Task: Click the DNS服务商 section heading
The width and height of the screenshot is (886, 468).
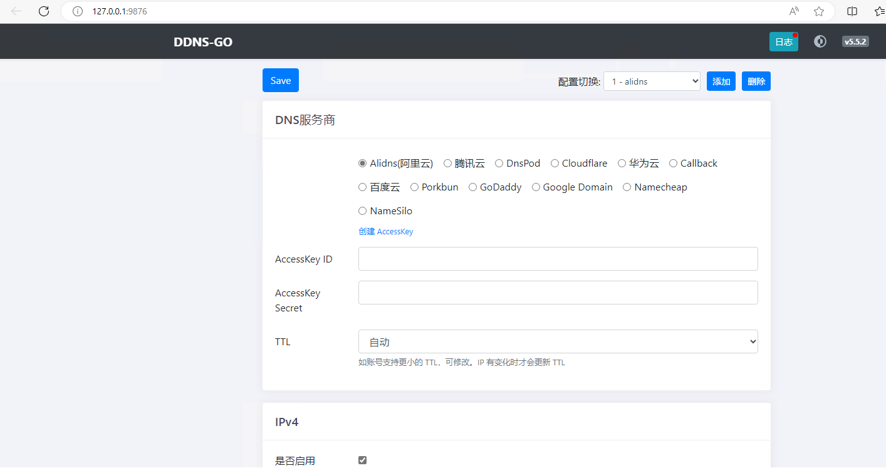Action: point(305,120)
